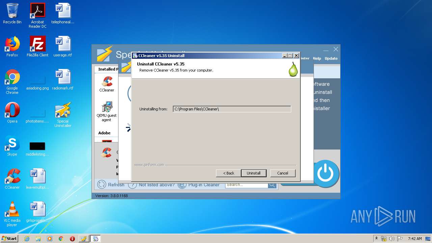Select userage.rtf file on desktop
This screenshot has height=243, width=432.
[63, 47]
